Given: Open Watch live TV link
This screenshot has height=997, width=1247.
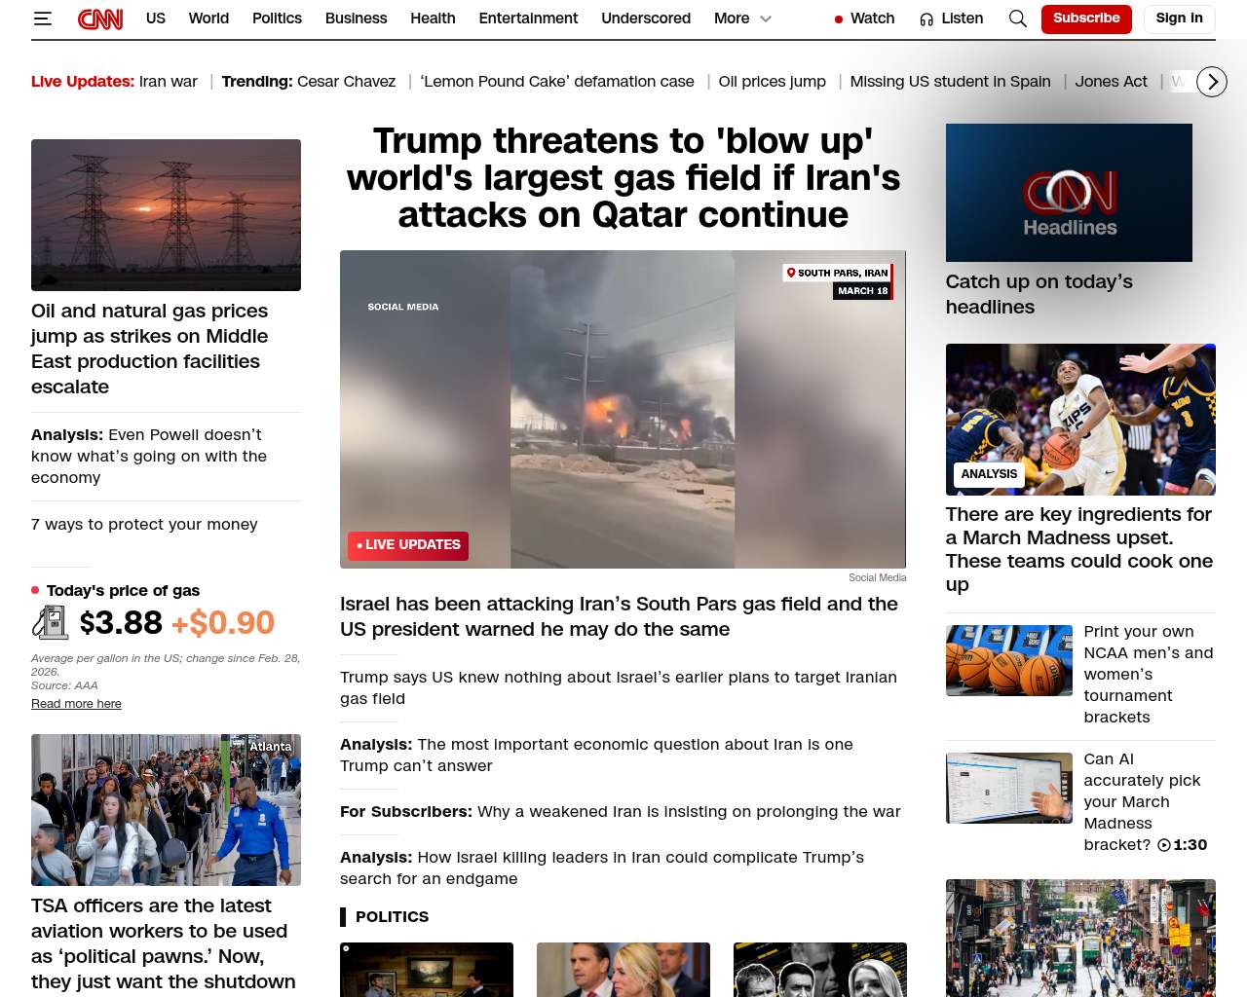Looking at the screenshot, I should tap(872, 18).
